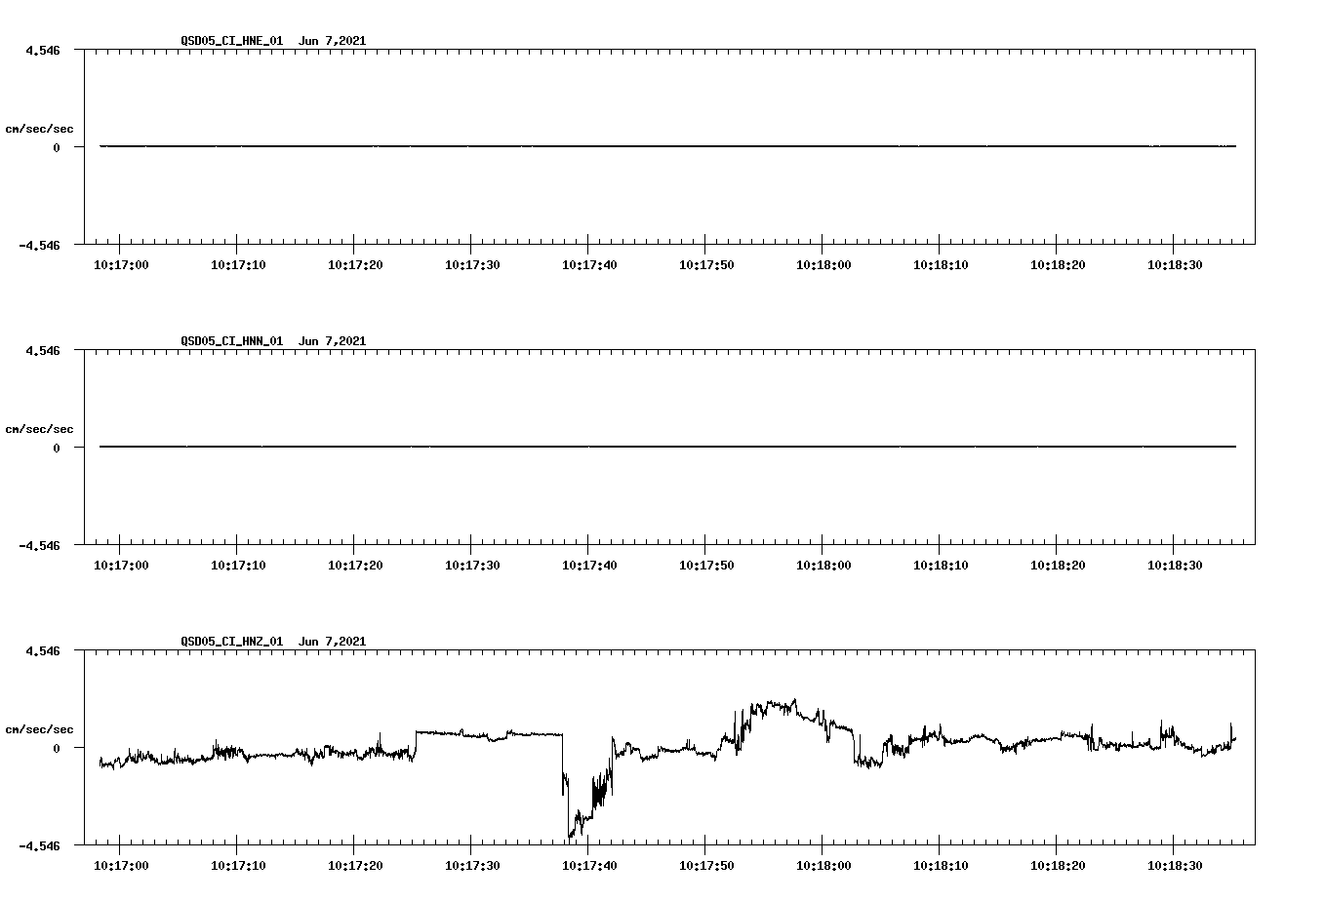Click the 0 axis value on HNE plot
1325x901 pixels.
coord(57,147)
